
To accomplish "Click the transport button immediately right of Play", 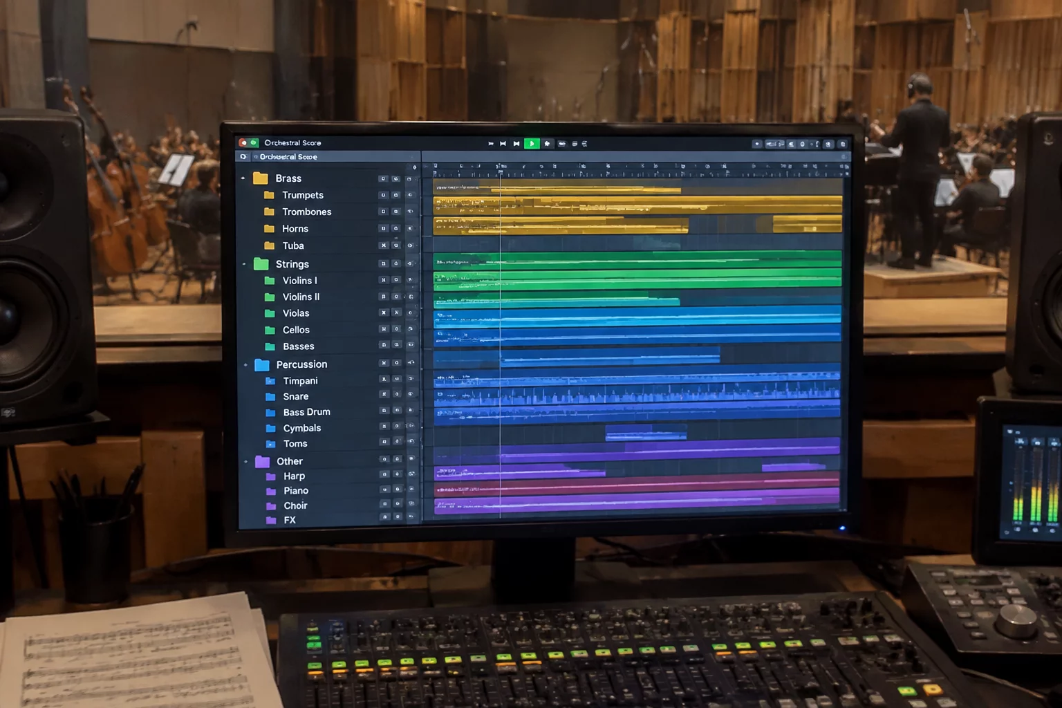I will pos(547,144).
